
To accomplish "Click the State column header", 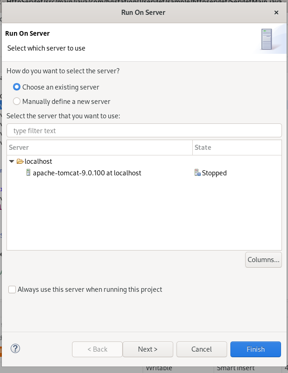I will click(237, 148).
